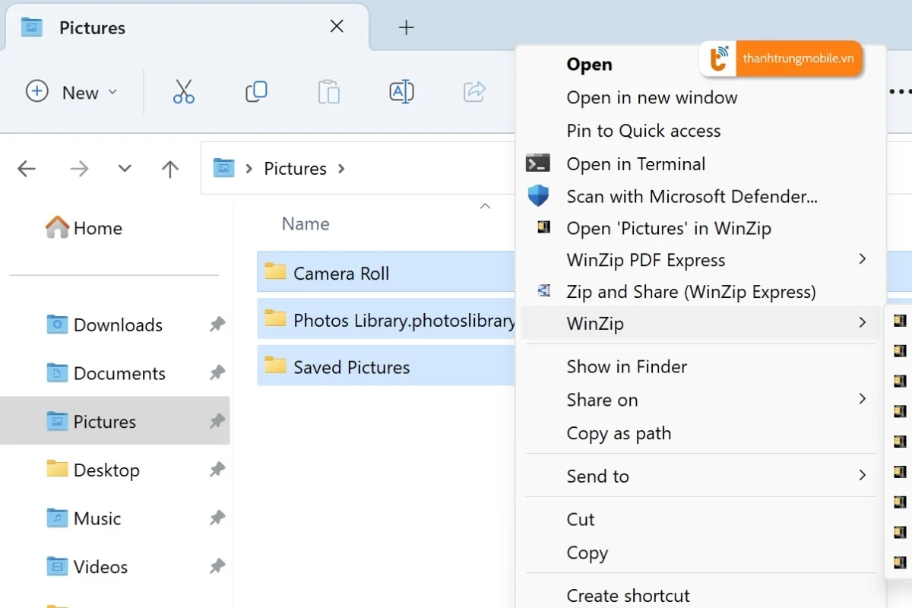912x608 pixels.
Task: Add a new tab with plus button
Action: [x=407, y=28]
